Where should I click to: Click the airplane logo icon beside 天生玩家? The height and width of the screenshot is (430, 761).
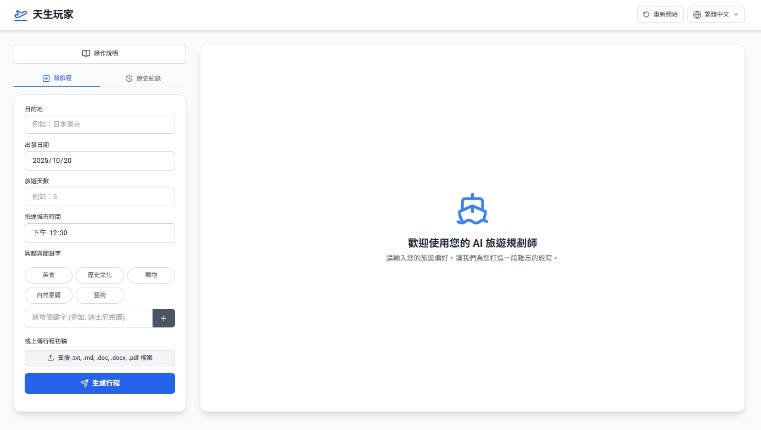20,15
